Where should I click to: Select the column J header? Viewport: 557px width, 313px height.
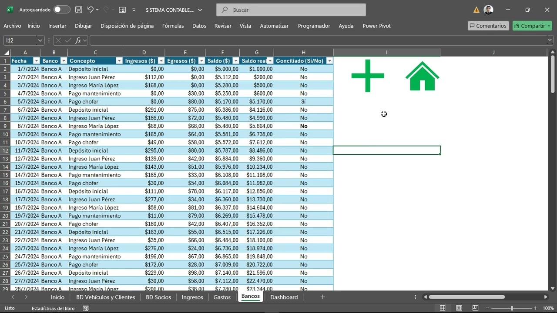tap(493, 52)
